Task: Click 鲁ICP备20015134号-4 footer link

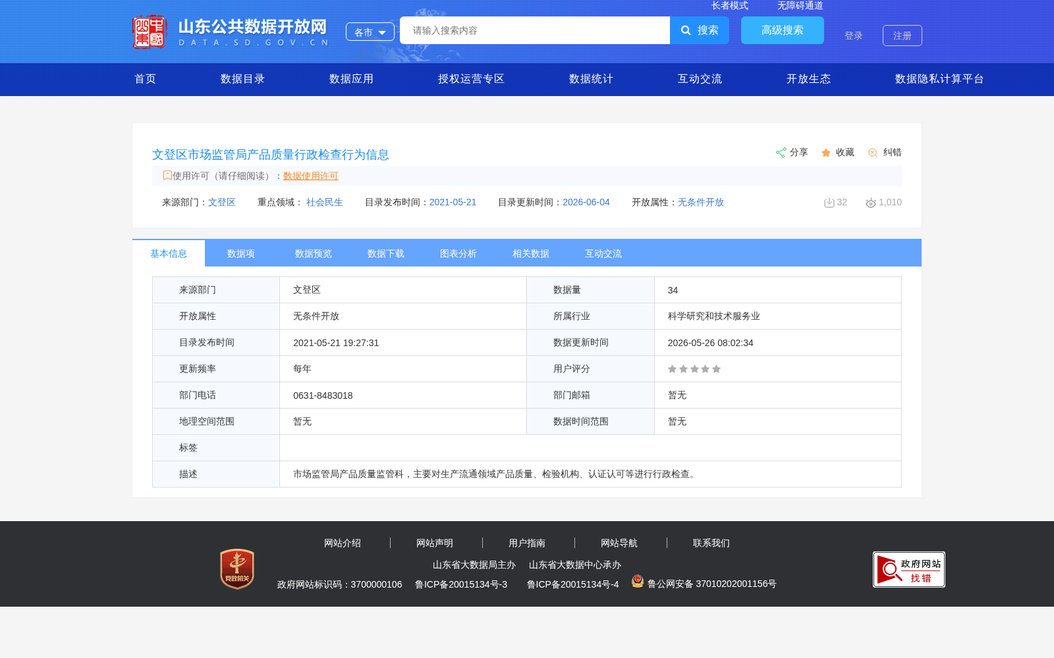Action: [x=573, y=584]
